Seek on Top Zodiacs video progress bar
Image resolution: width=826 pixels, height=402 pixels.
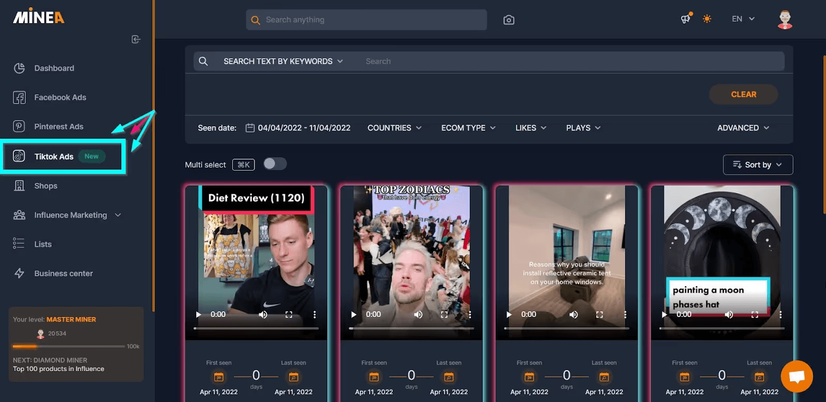(x=411, y=328)
